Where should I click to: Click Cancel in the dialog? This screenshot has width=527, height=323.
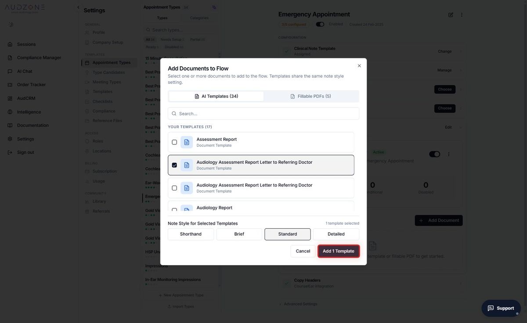click(303, 251)
